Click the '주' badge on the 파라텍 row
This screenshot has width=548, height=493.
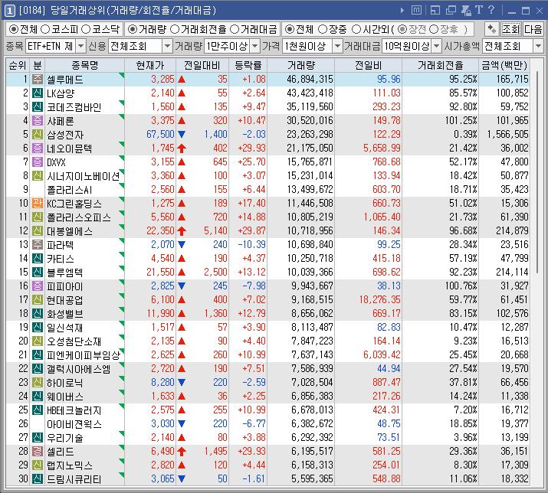[38, 244]
